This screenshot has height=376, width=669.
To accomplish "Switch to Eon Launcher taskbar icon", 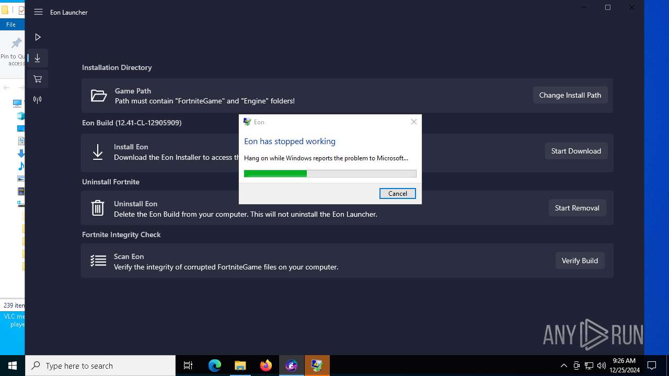I will pos(292,366).
